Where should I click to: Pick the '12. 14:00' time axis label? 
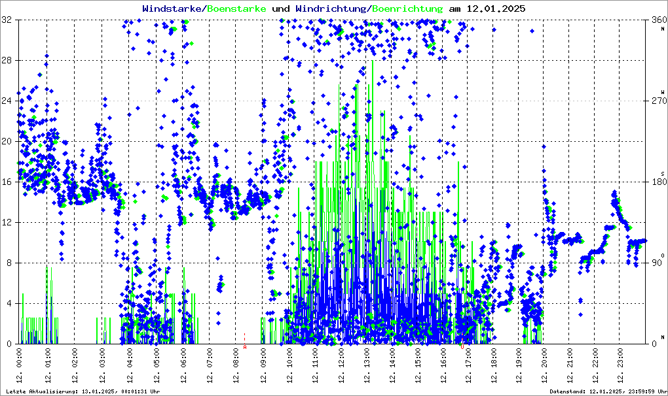392,366
